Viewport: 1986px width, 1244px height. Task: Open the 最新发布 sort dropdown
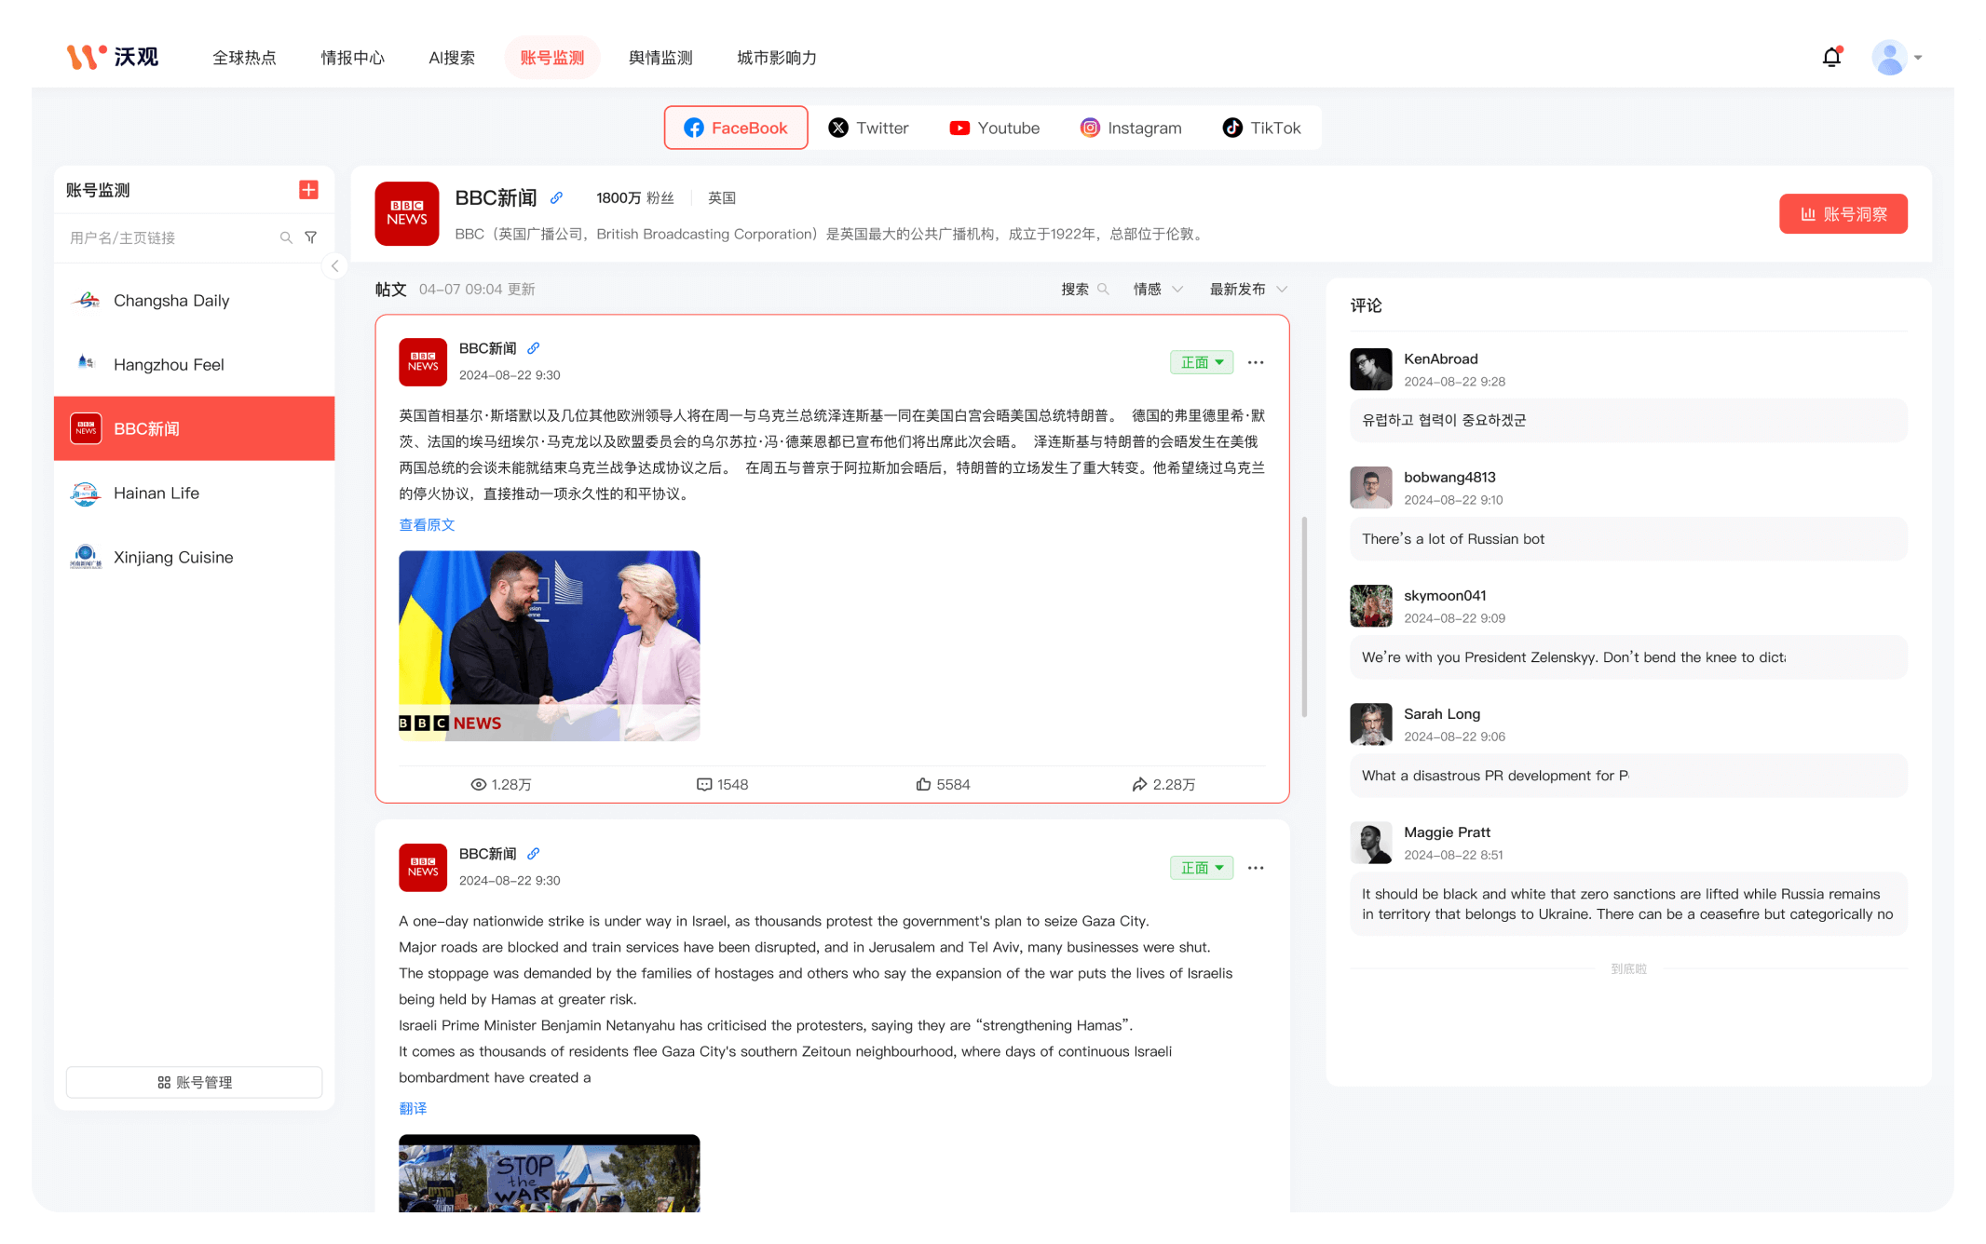click(1248, 290)
